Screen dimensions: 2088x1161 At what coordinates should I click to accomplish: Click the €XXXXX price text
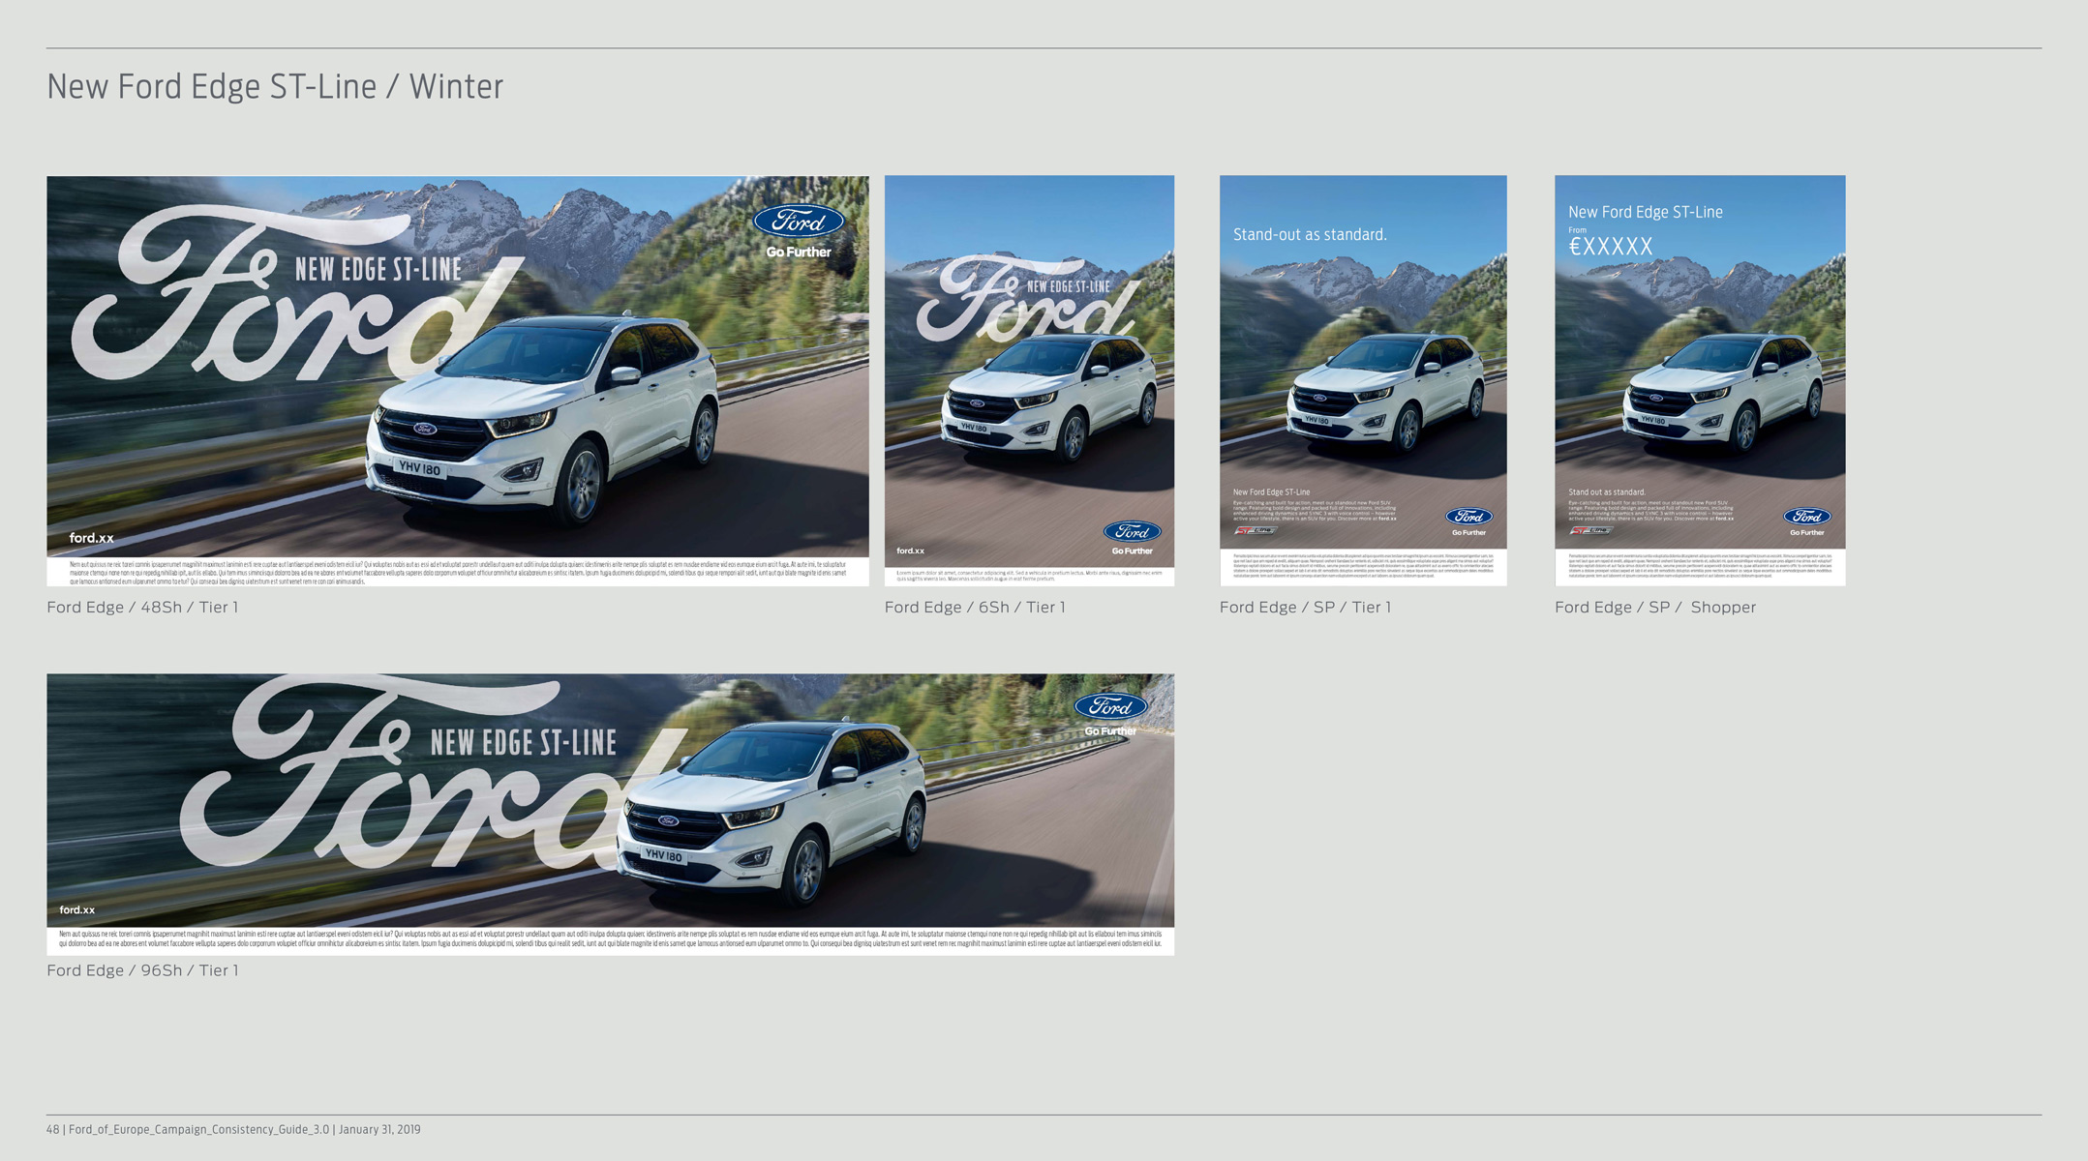pyautogui.click(x=1611, y=247)
